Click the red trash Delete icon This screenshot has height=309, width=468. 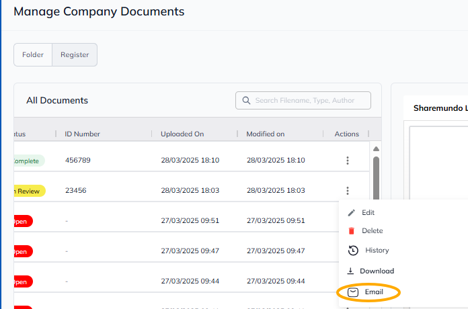[351, 231]
